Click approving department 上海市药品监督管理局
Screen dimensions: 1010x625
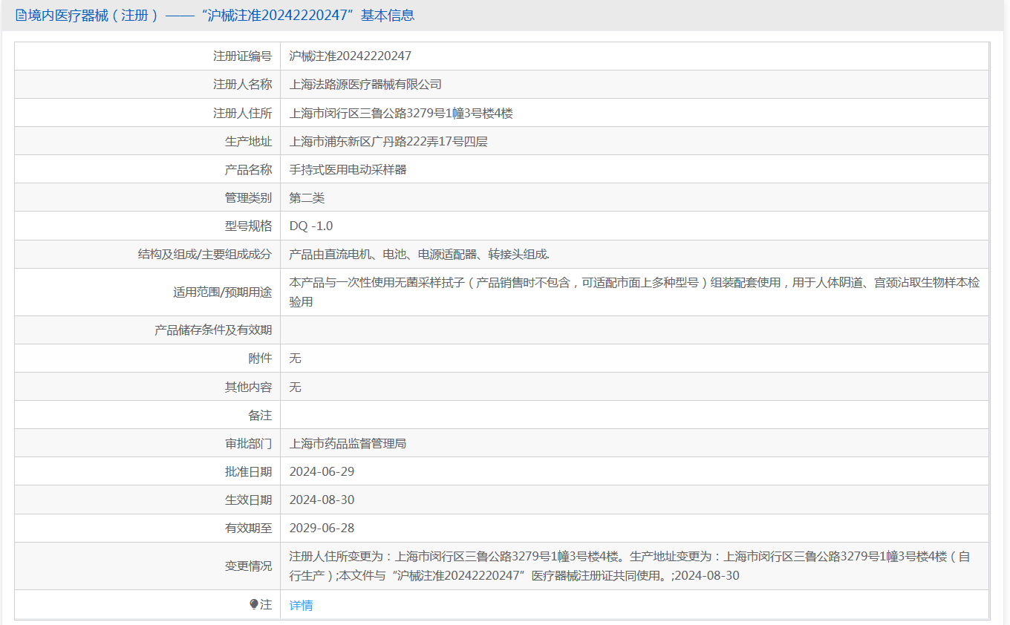pyautogui.click(x=348, y=443)
